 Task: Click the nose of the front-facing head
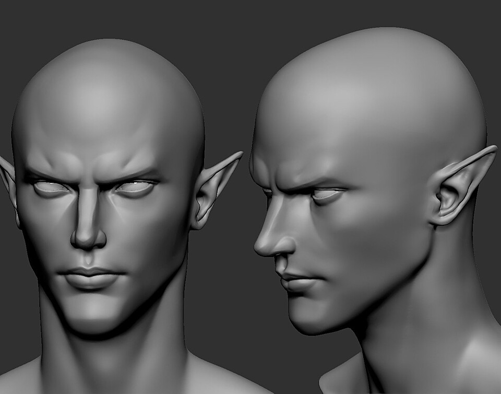pos(89,235)
